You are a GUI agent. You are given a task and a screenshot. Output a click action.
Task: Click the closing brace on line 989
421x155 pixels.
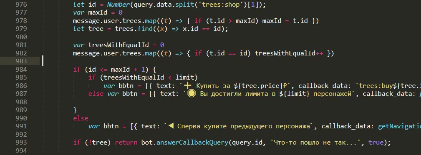click(75, 110)
